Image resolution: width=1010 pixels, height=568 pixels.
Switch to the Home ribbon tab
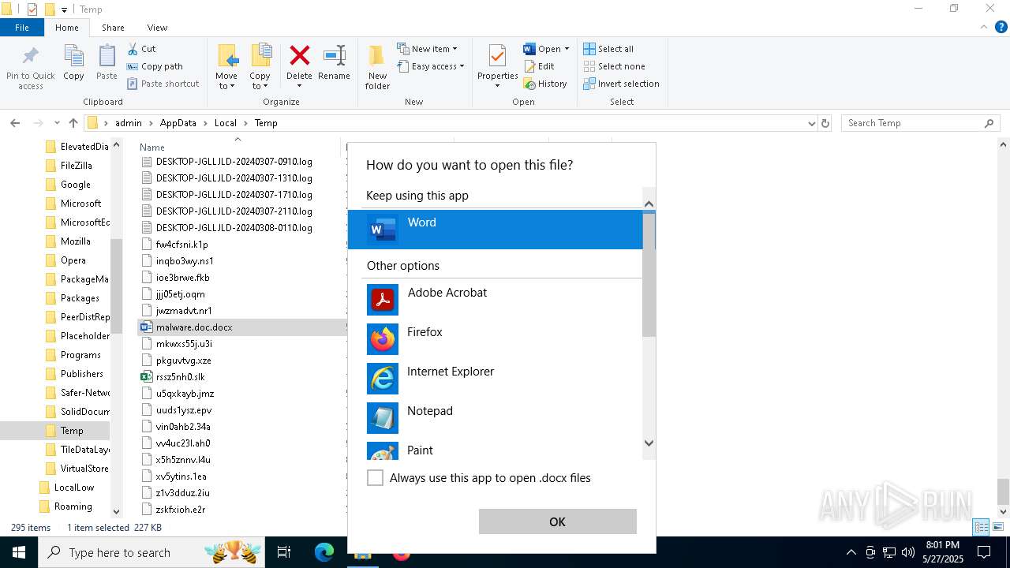(67, 28)
